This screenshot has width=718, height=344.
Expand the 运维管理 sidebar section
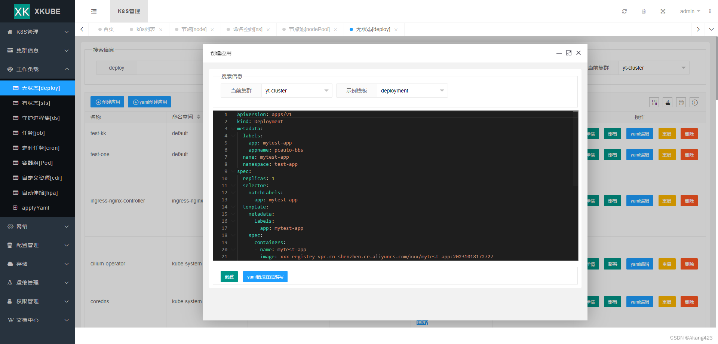(x=37, y=283)
